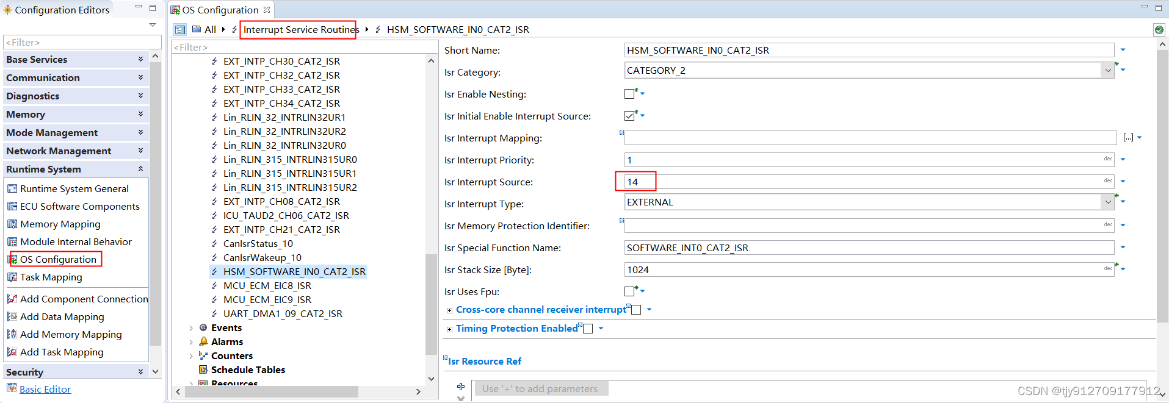Viewport: 1169px width, 403px height.
Task: Expand the Alarms tree node
Action: (x=191, y=342)
